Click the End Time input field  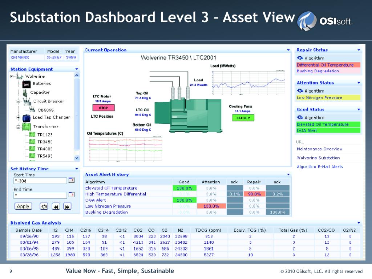40,195
